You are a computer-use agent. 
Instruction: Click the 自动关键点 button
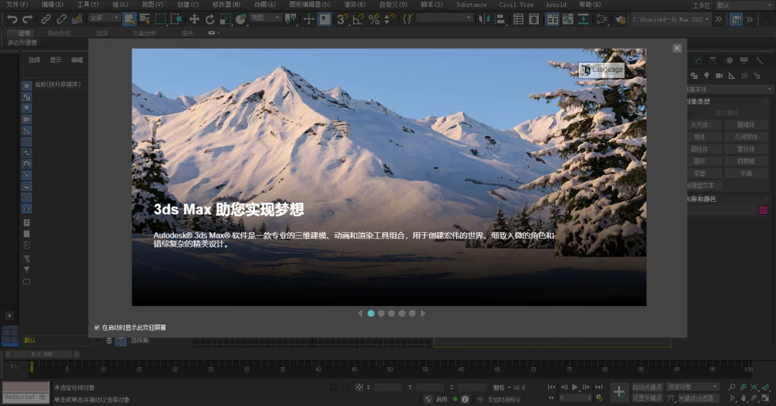(647, 387)
